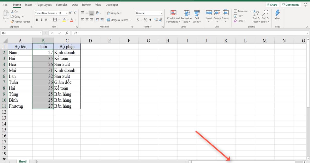
Task: Open the Comments panel
Action: [x=291, y=4]
